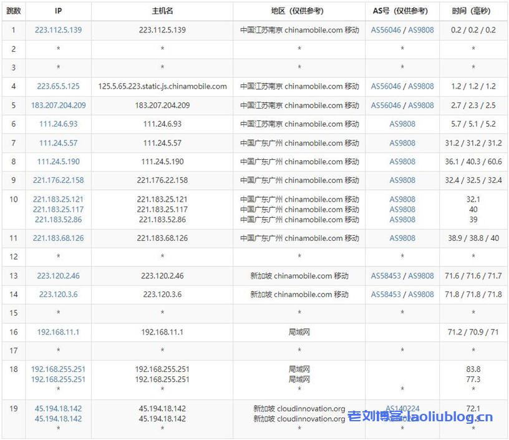The height and width of the screenshot is (440, 509).
Task: Click the 223.120.3.6 IP link
Action: (58, 295)
